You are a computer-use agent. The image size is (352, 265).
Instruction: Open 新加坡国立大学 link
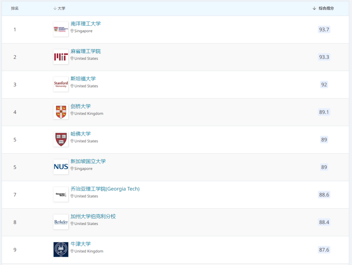point(88,161)
